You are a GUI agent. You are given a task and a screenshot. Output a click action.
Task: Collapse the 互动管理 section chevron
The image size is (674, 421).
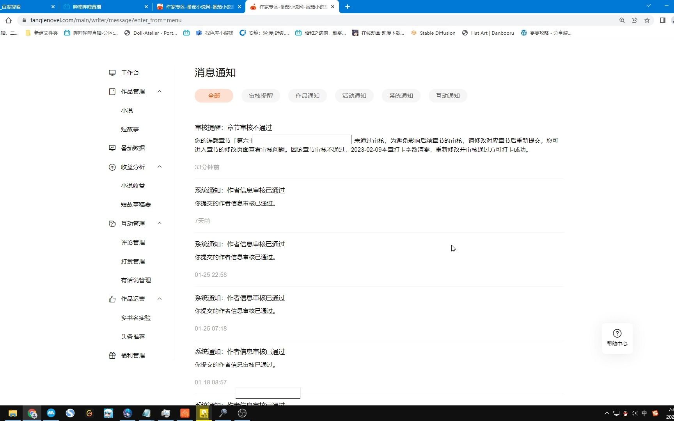tap(160, 223)
